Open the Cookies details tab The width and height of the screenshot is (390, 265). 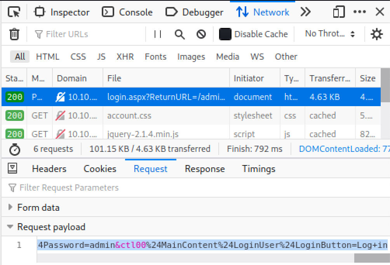[x=100, y=169]
